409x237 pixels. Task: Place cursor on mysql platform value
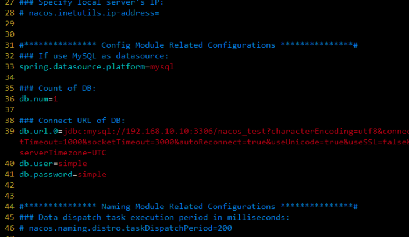[162, 67]
